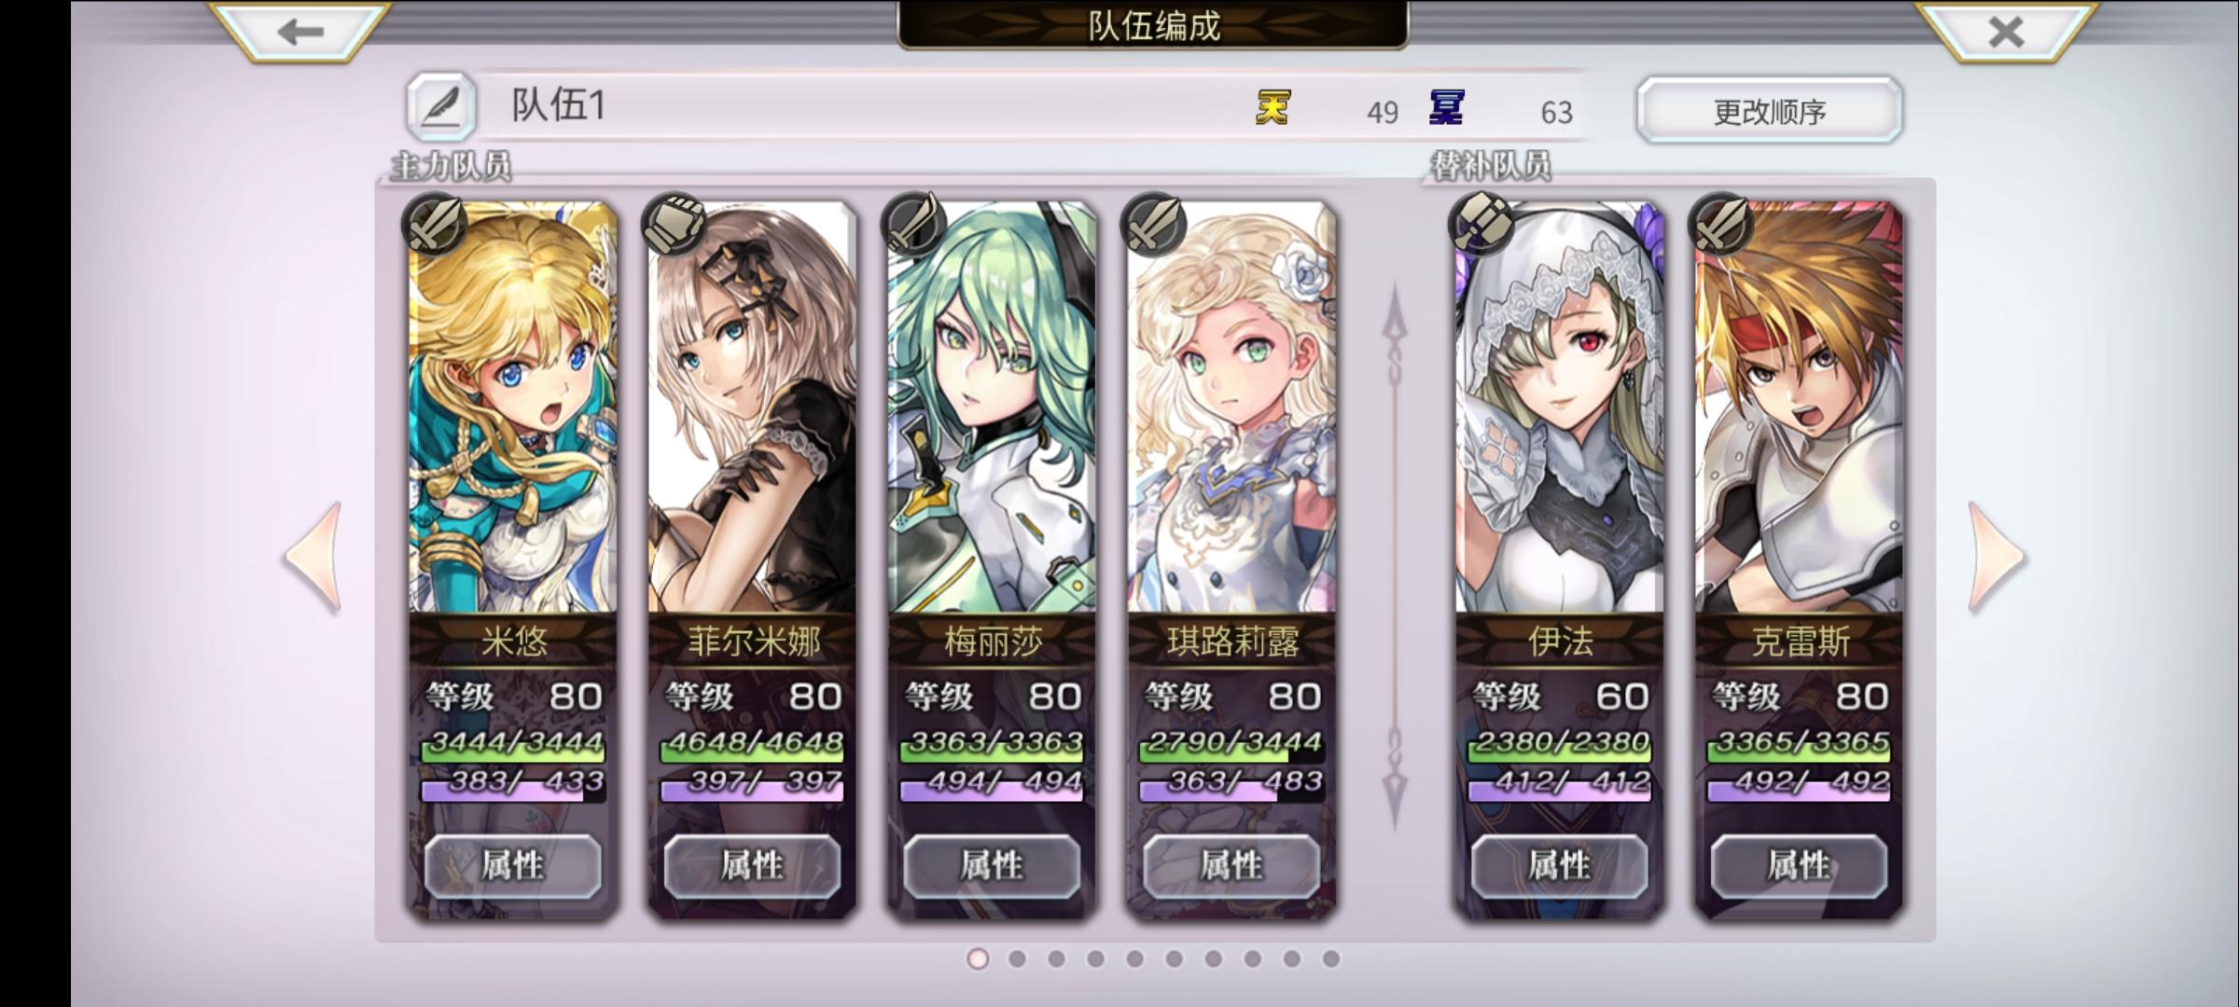The image size is (2239, 1007).
Task: Tap the back arrow icon
Action: click(x=300, y=30)
